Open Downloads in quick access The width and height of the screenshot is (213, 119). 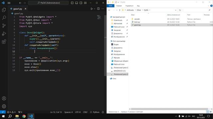pyautogui.click(x=118, y=20)
